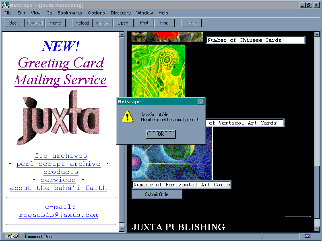The image size is (322, 241).
Task: Click the Number of Chinese Cards field
Action: [x=255, y=40]
